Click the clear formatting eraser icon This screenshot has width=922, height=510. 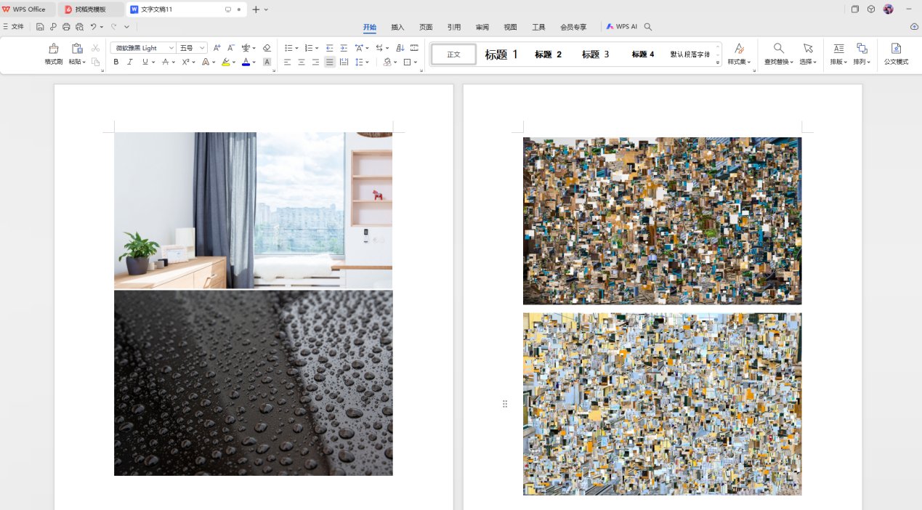[x=267, y=48]
